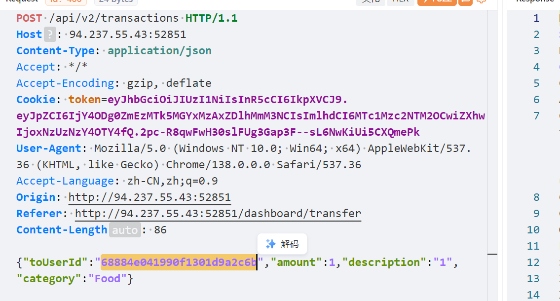The height and width of the screenshot is (301, 560).
Task: Click the /api/v2/transactions request path
Action: [113, 18]
